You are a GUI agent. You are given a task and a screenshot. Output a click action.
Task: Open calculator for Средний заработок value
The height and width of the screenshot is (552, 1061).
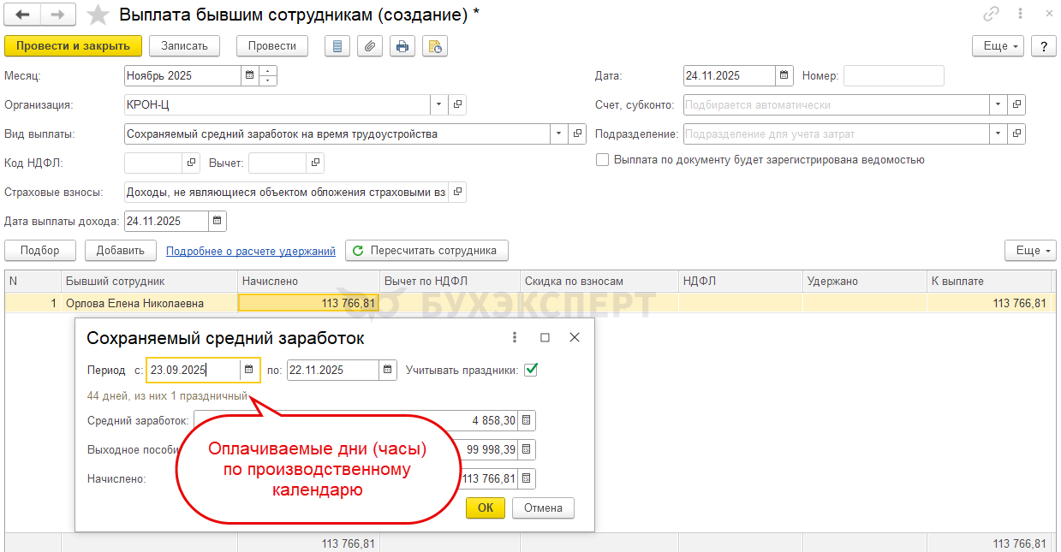click(527, 420)
